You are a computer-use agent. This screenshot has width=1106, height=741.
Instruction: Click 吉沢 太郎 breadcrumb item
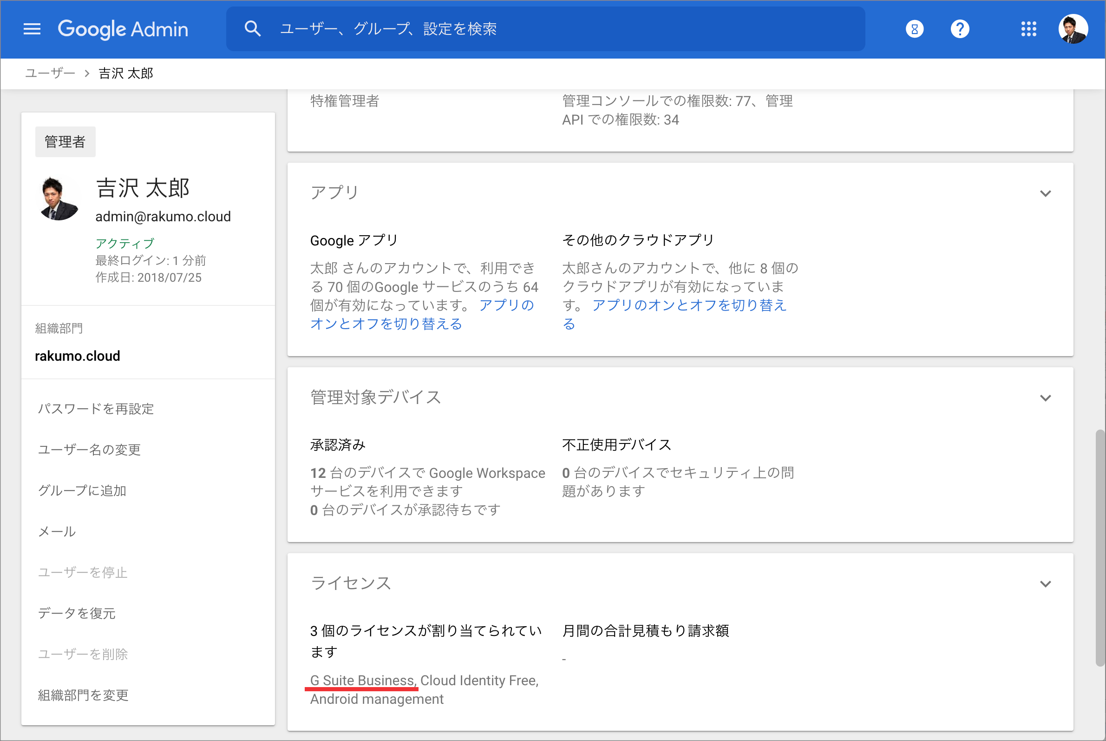coord(125,73)
